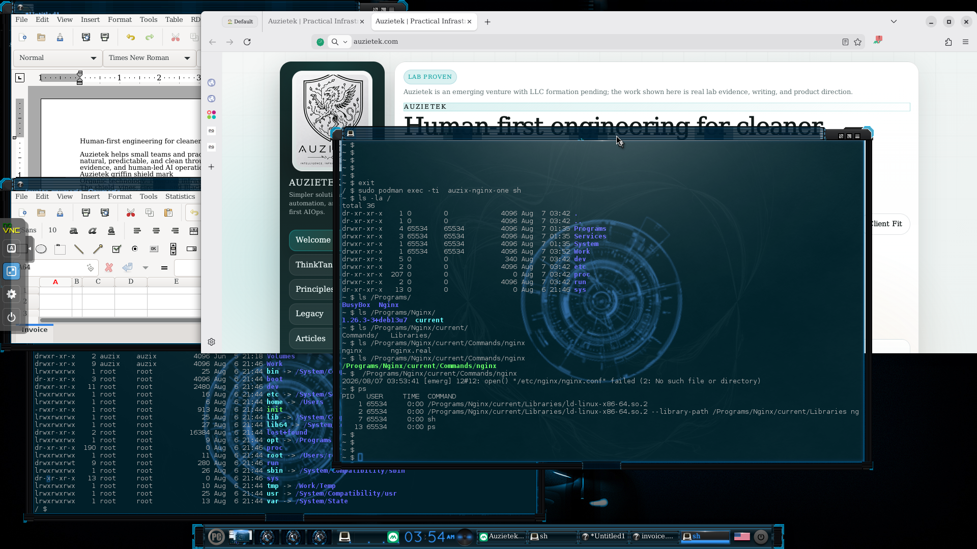Redo icon in AbiWord toolbar

150,38
